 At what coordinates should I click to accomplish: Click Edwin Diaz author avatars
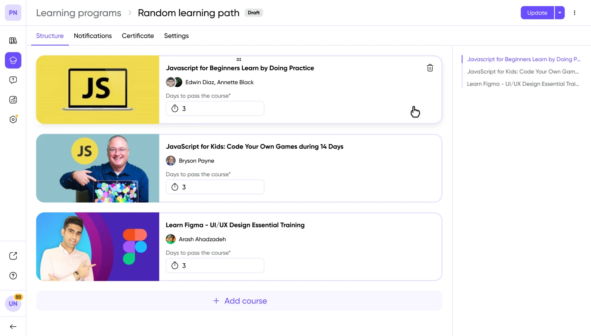[x=174, y=82]
